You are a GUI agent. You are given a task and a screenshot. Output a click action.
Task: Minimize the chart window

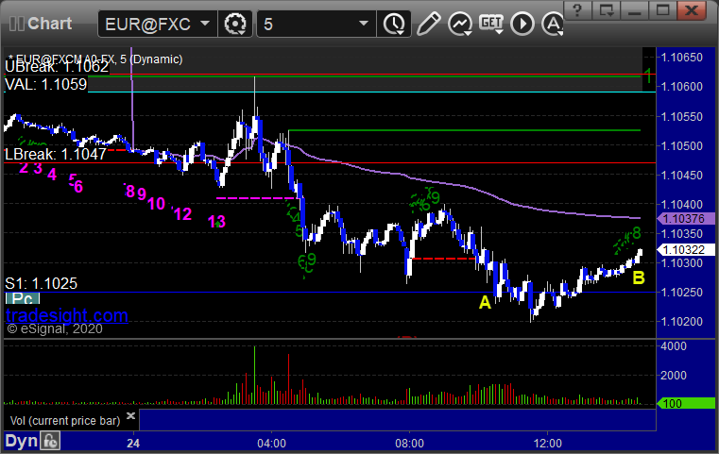click(634, 9)
